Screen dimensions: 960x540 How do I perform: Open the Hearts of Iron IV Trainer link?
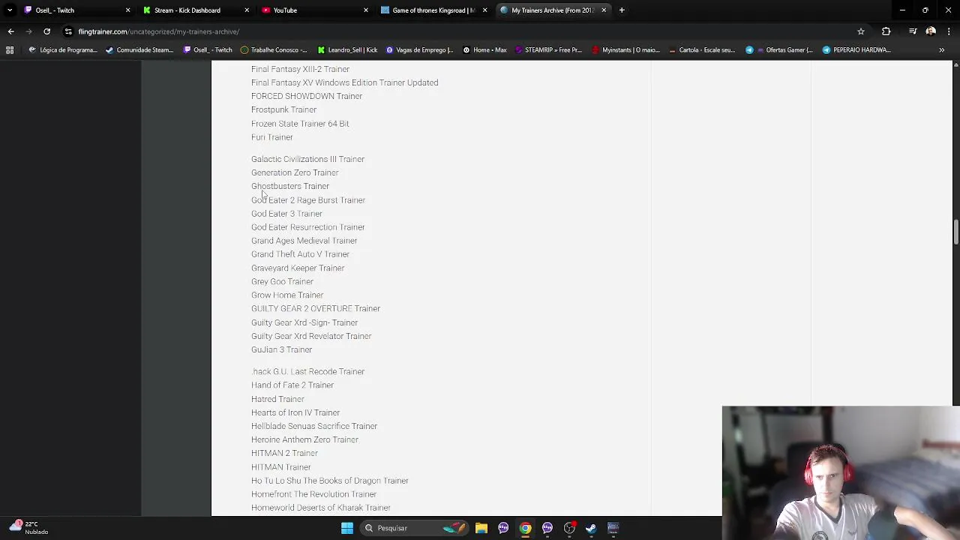pyautogui.click(x=295, y=412)
